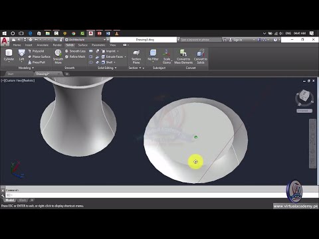Click the No Filter subobject icon

[x=153, y=53]
